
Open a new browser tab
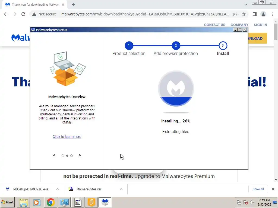pos(73,5)
